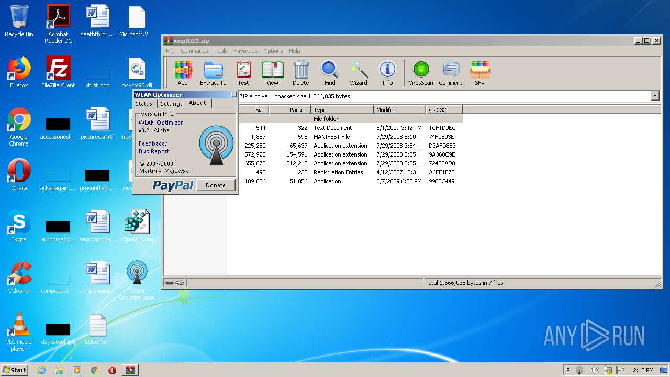
Task: Click the Comment toolbar icon
Action: click(x=451, y=73)
